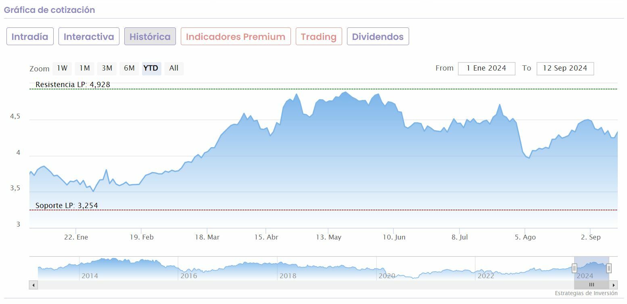Open the Intradía chart tab
This screenshot has height=304, width=627.
[x=30, y=37]
